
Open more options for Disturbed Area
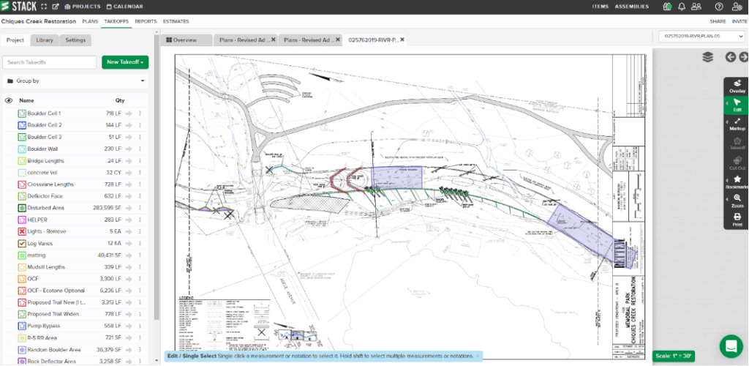click(140, 208)
